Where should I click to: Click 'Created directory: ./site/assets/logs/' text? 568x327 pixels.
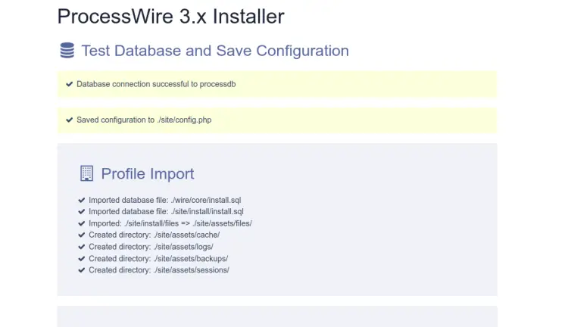click(x=151, y=247)
